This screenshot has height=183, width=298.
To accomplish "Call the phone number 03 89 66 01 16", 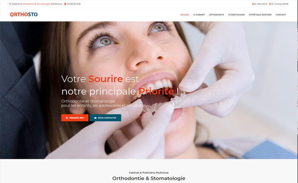I will 74,4.
